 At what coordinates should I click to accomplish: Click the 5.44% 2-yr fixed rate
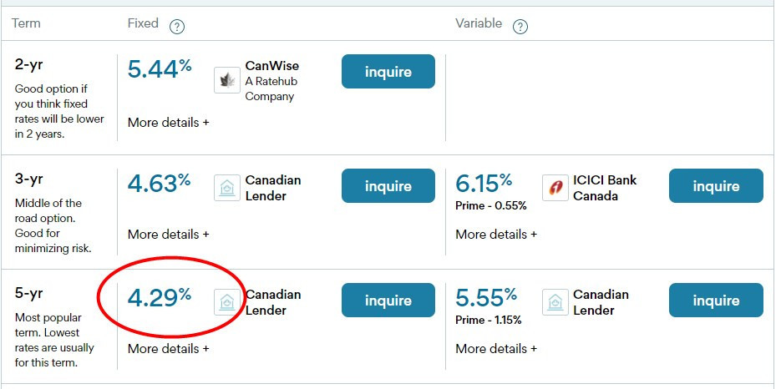click(x=160, y=70)
